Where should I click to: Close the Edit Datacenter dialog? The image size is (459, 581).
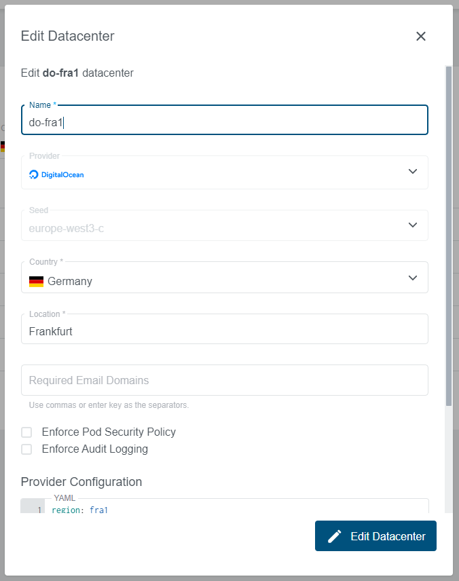[421, 37]
